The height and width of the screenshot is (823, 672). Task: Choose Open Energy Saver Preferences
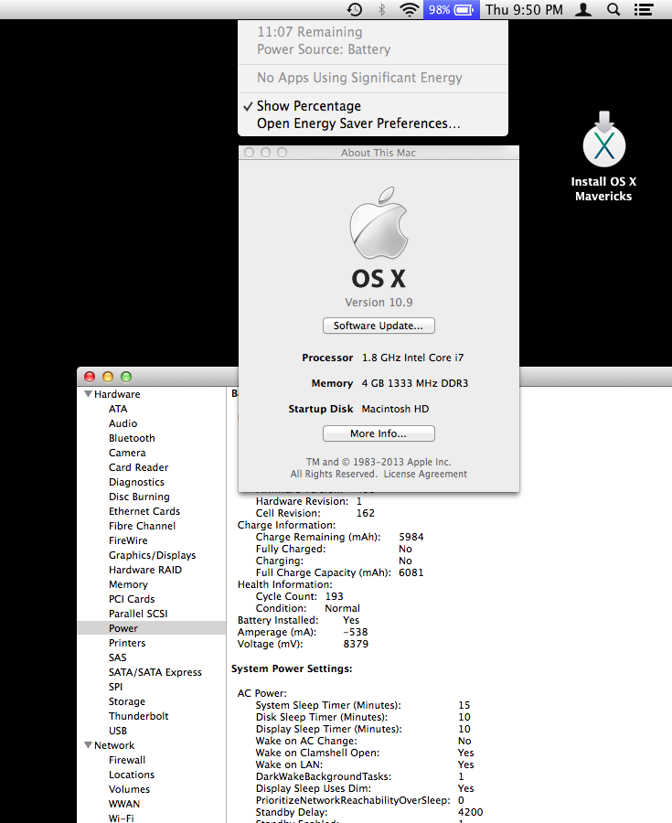(373, 123)
